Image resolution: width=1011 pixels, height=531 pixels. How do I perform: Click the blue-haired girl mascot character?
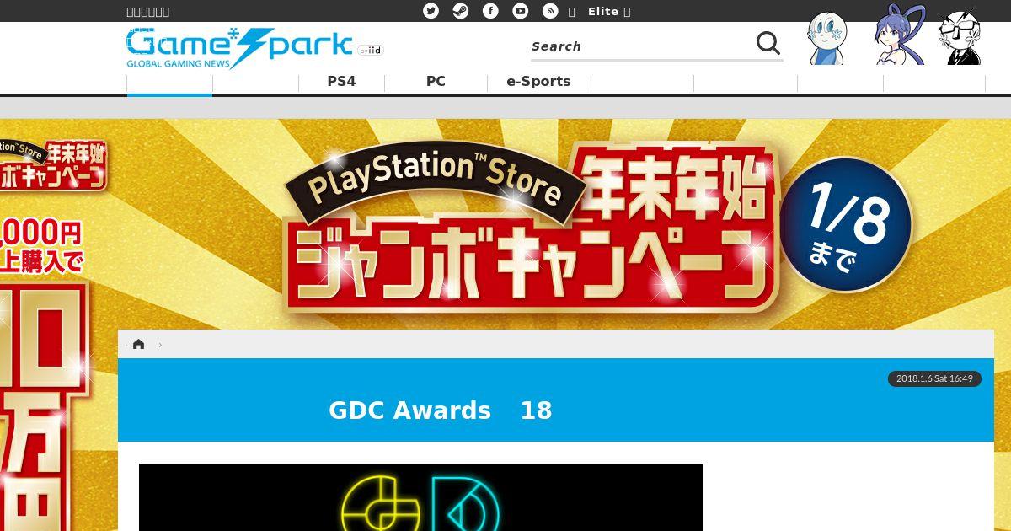pos(898,35)
